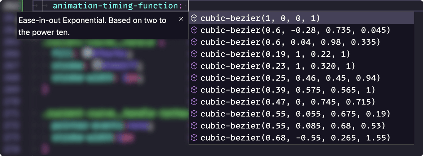Choose cubic-bezier(0.6, -0.28, 0.735, 0.045) suggestion
The image size is (423, 156).
point(301,30)
